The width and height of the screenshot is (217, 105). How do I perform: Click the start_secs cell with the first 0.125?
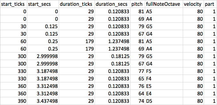(43, 26)
